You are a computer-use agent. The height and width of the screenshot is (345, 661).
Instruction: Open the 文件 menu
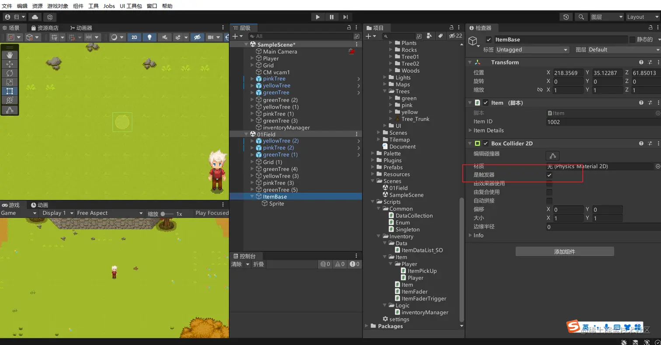tap(7, 6)
